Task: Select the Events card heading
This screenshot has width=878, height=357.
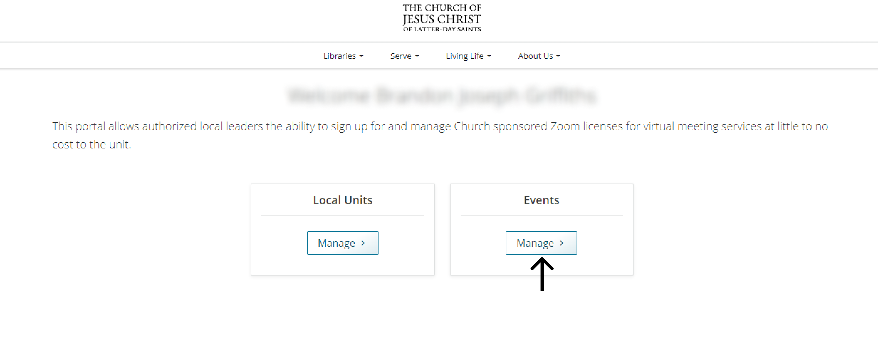Action: [x=541, y=200]
